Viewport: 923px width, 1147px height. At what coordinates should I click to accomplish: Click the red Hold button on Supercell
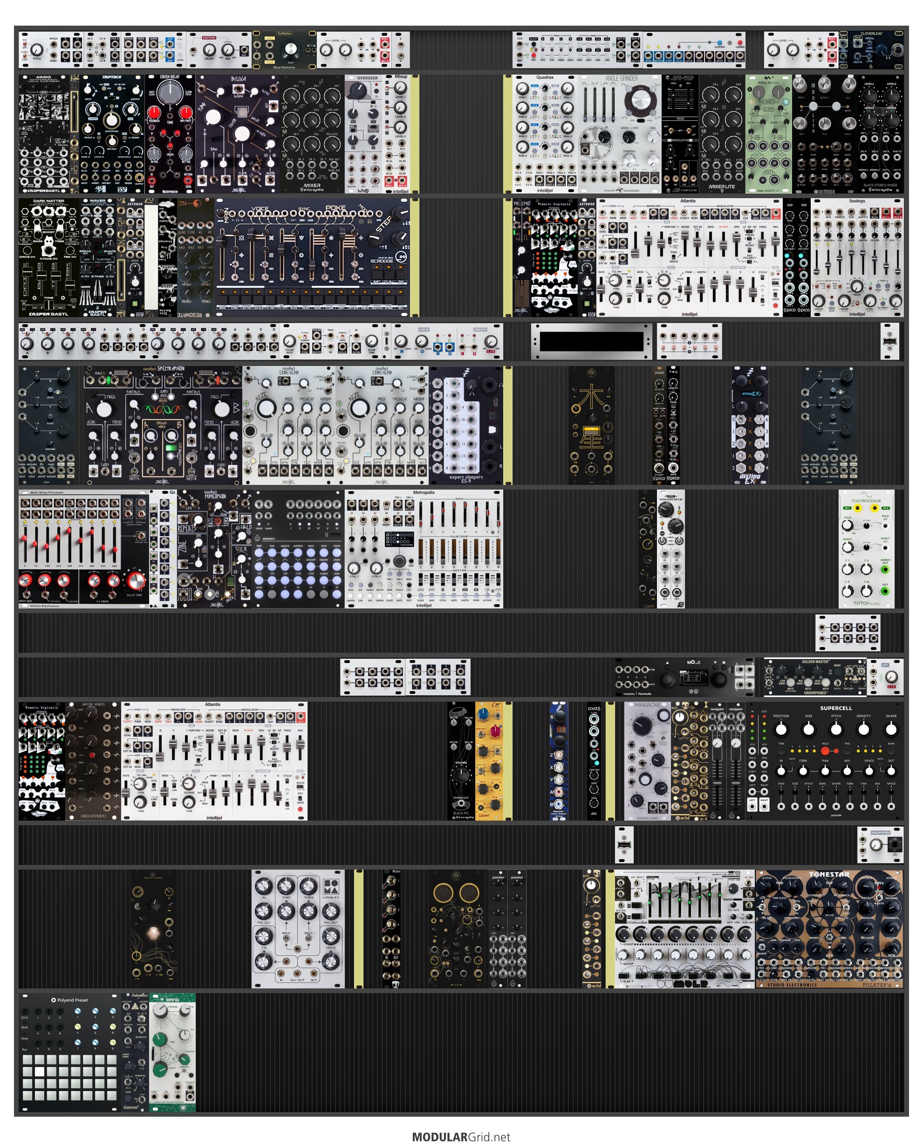825,751
